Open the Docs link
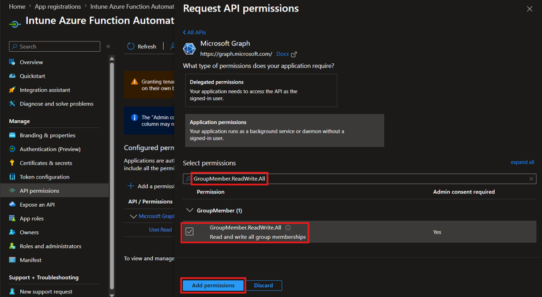Viewport: 542px width, 297px height. pos(283,54)
